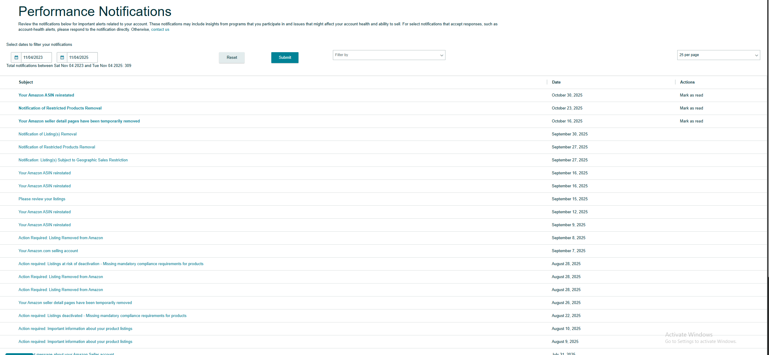
Task: Open September 12 ASIN reinstated notification
Action: pyautogui.click(x=45, y=212)
